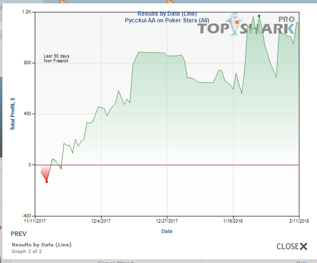Click the 'Graph 2 of 2' counter text

[27, 251]
